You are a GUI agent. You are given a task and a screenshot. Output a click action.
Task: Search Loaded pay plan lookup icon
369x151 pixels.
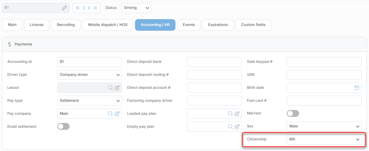coord(230,114)
